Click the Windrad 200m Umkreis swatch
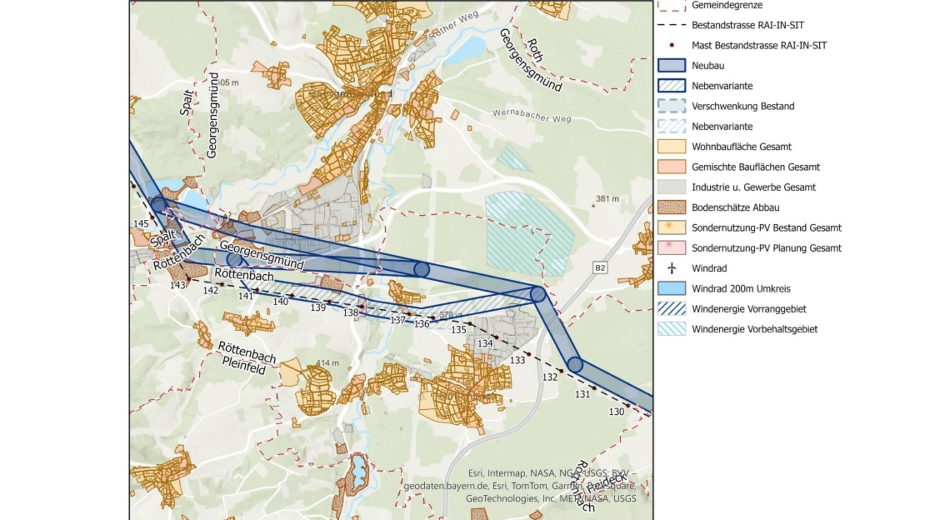 671,289
